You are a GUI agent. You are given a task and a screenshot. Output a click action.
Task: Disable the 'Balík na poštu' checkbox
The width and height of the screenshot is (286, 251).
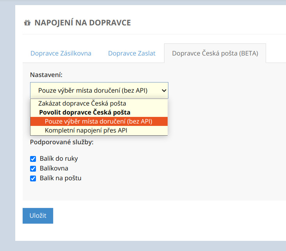point(33,178)
